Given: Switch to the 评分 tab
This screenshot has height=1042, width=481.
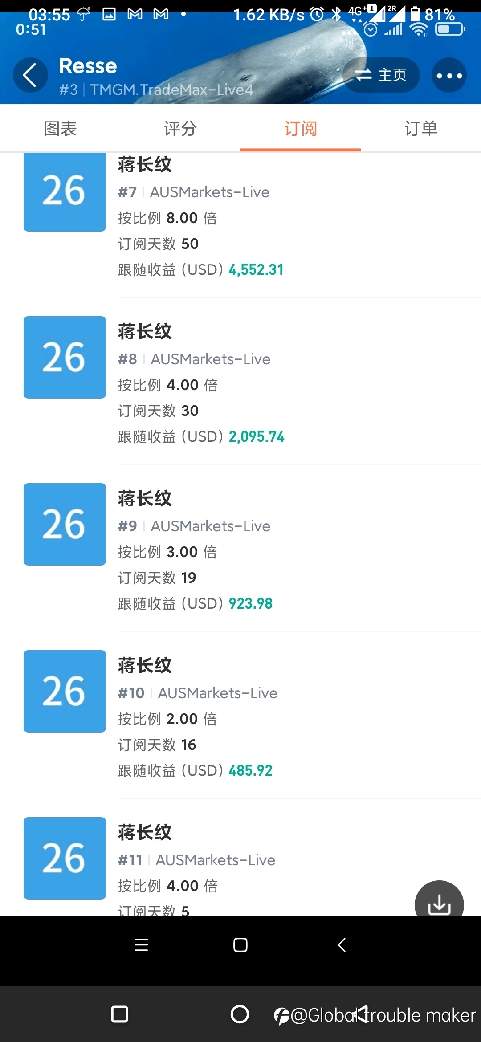Looking at the screenshot, I should (x=180, y=129).
